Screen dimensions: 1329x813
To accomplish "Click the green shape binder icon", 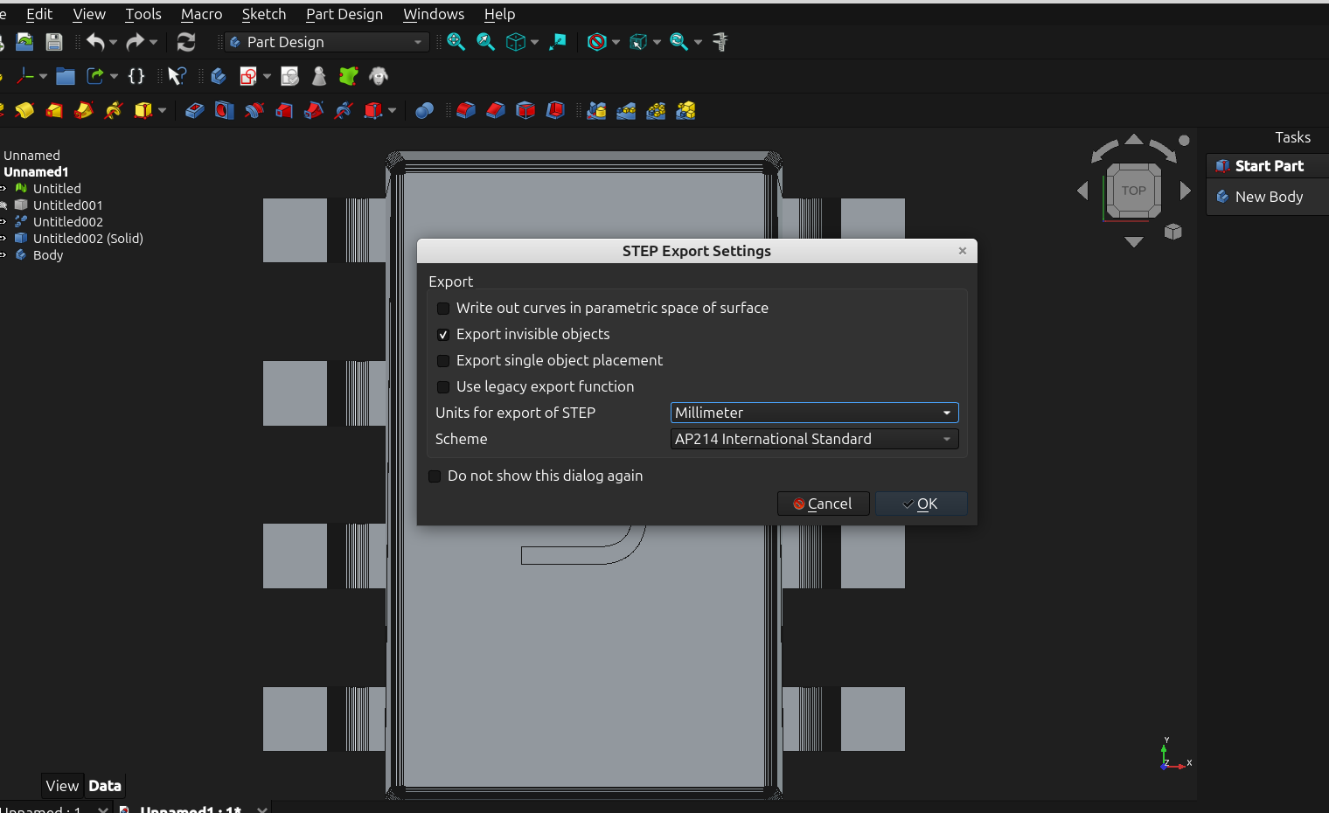I will (349, 76).
